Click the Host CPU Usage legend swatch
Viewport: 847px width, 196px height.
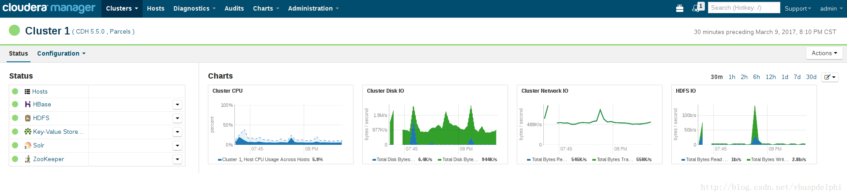(x=220, y=160)
